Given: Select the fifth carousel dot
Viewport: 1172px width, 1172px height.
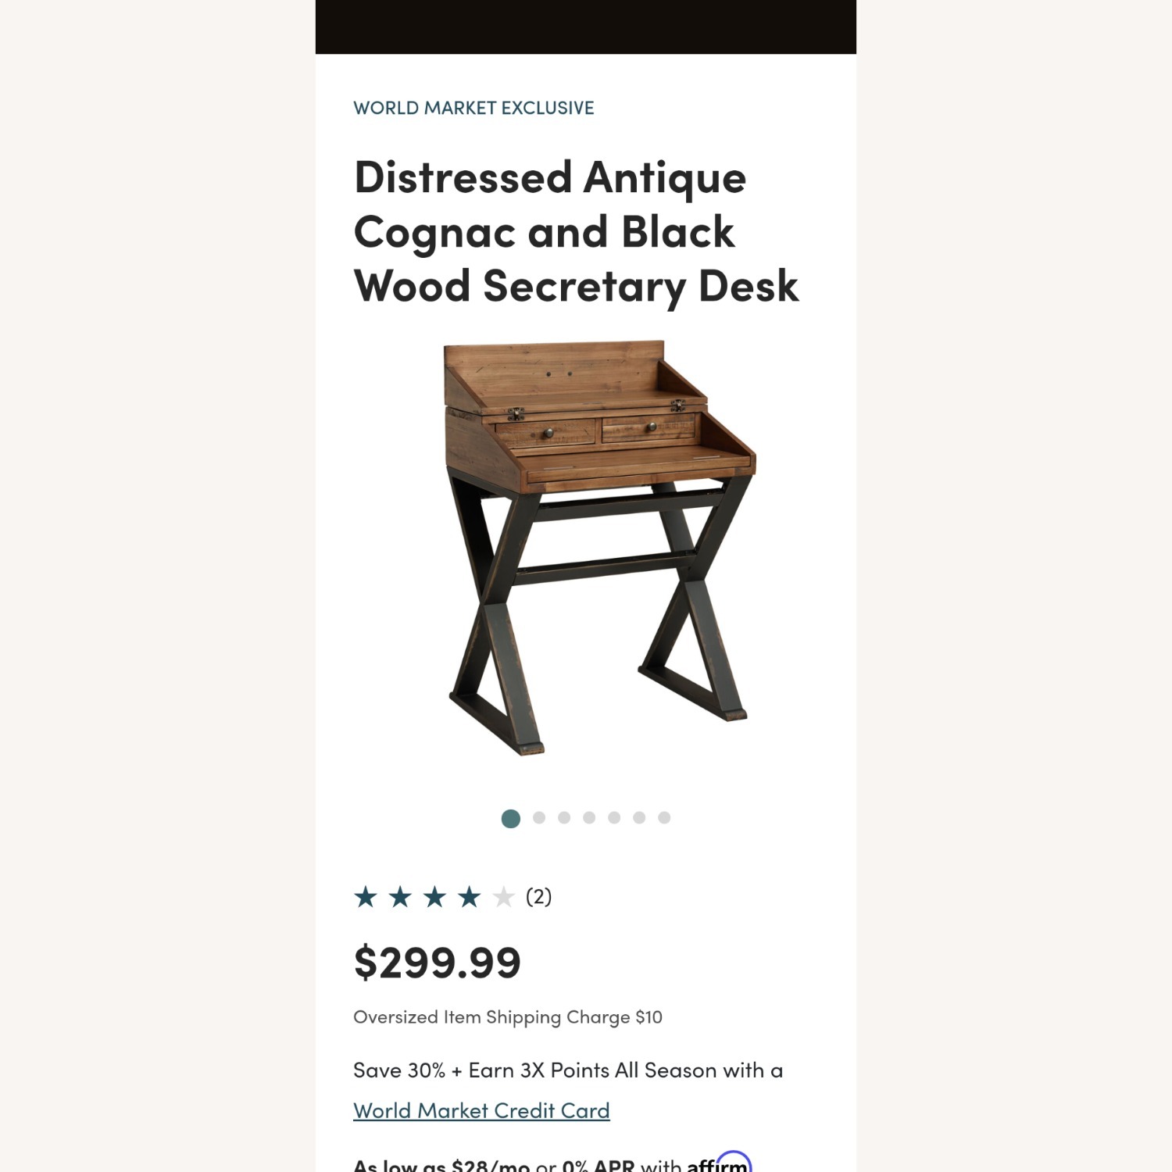Looking at the screenshot, I should [614, 818].
